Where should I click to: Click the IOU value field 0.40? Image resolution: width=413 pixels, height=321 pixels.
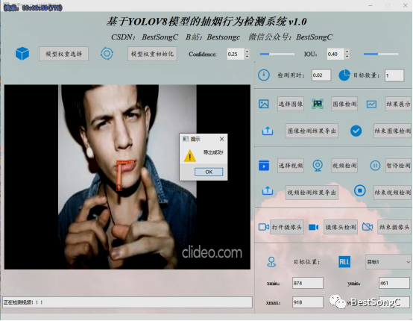pyautogui.click(x=335, y=54)
